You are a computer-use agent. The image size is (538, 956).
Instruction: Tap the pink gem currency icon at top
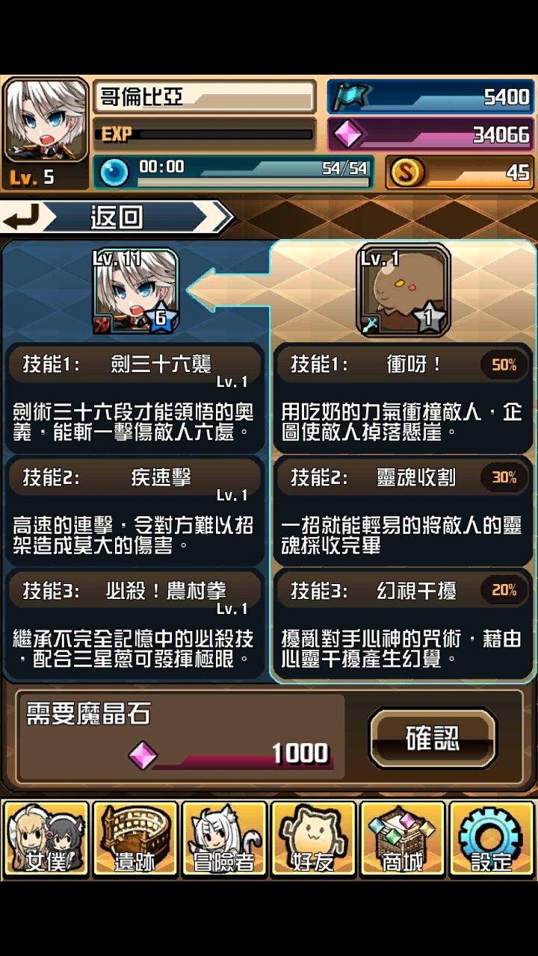349,134
